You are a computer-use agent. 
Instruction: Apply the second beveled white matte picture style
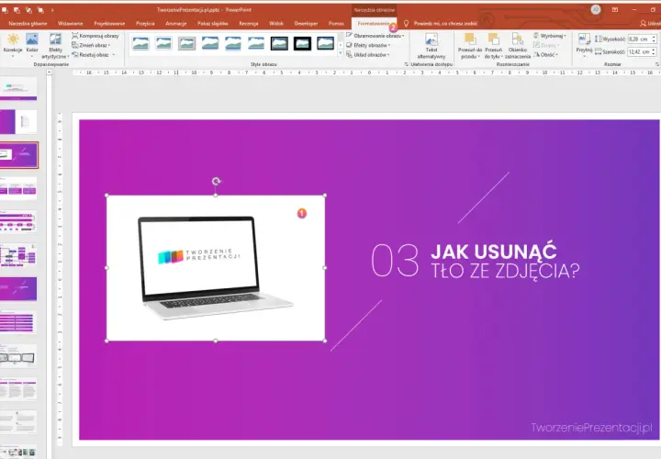pos(163,43)
